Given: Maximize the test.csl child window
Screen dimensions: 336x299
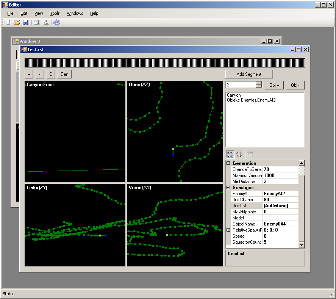Looking at the screenshot, I should [299, 50].
